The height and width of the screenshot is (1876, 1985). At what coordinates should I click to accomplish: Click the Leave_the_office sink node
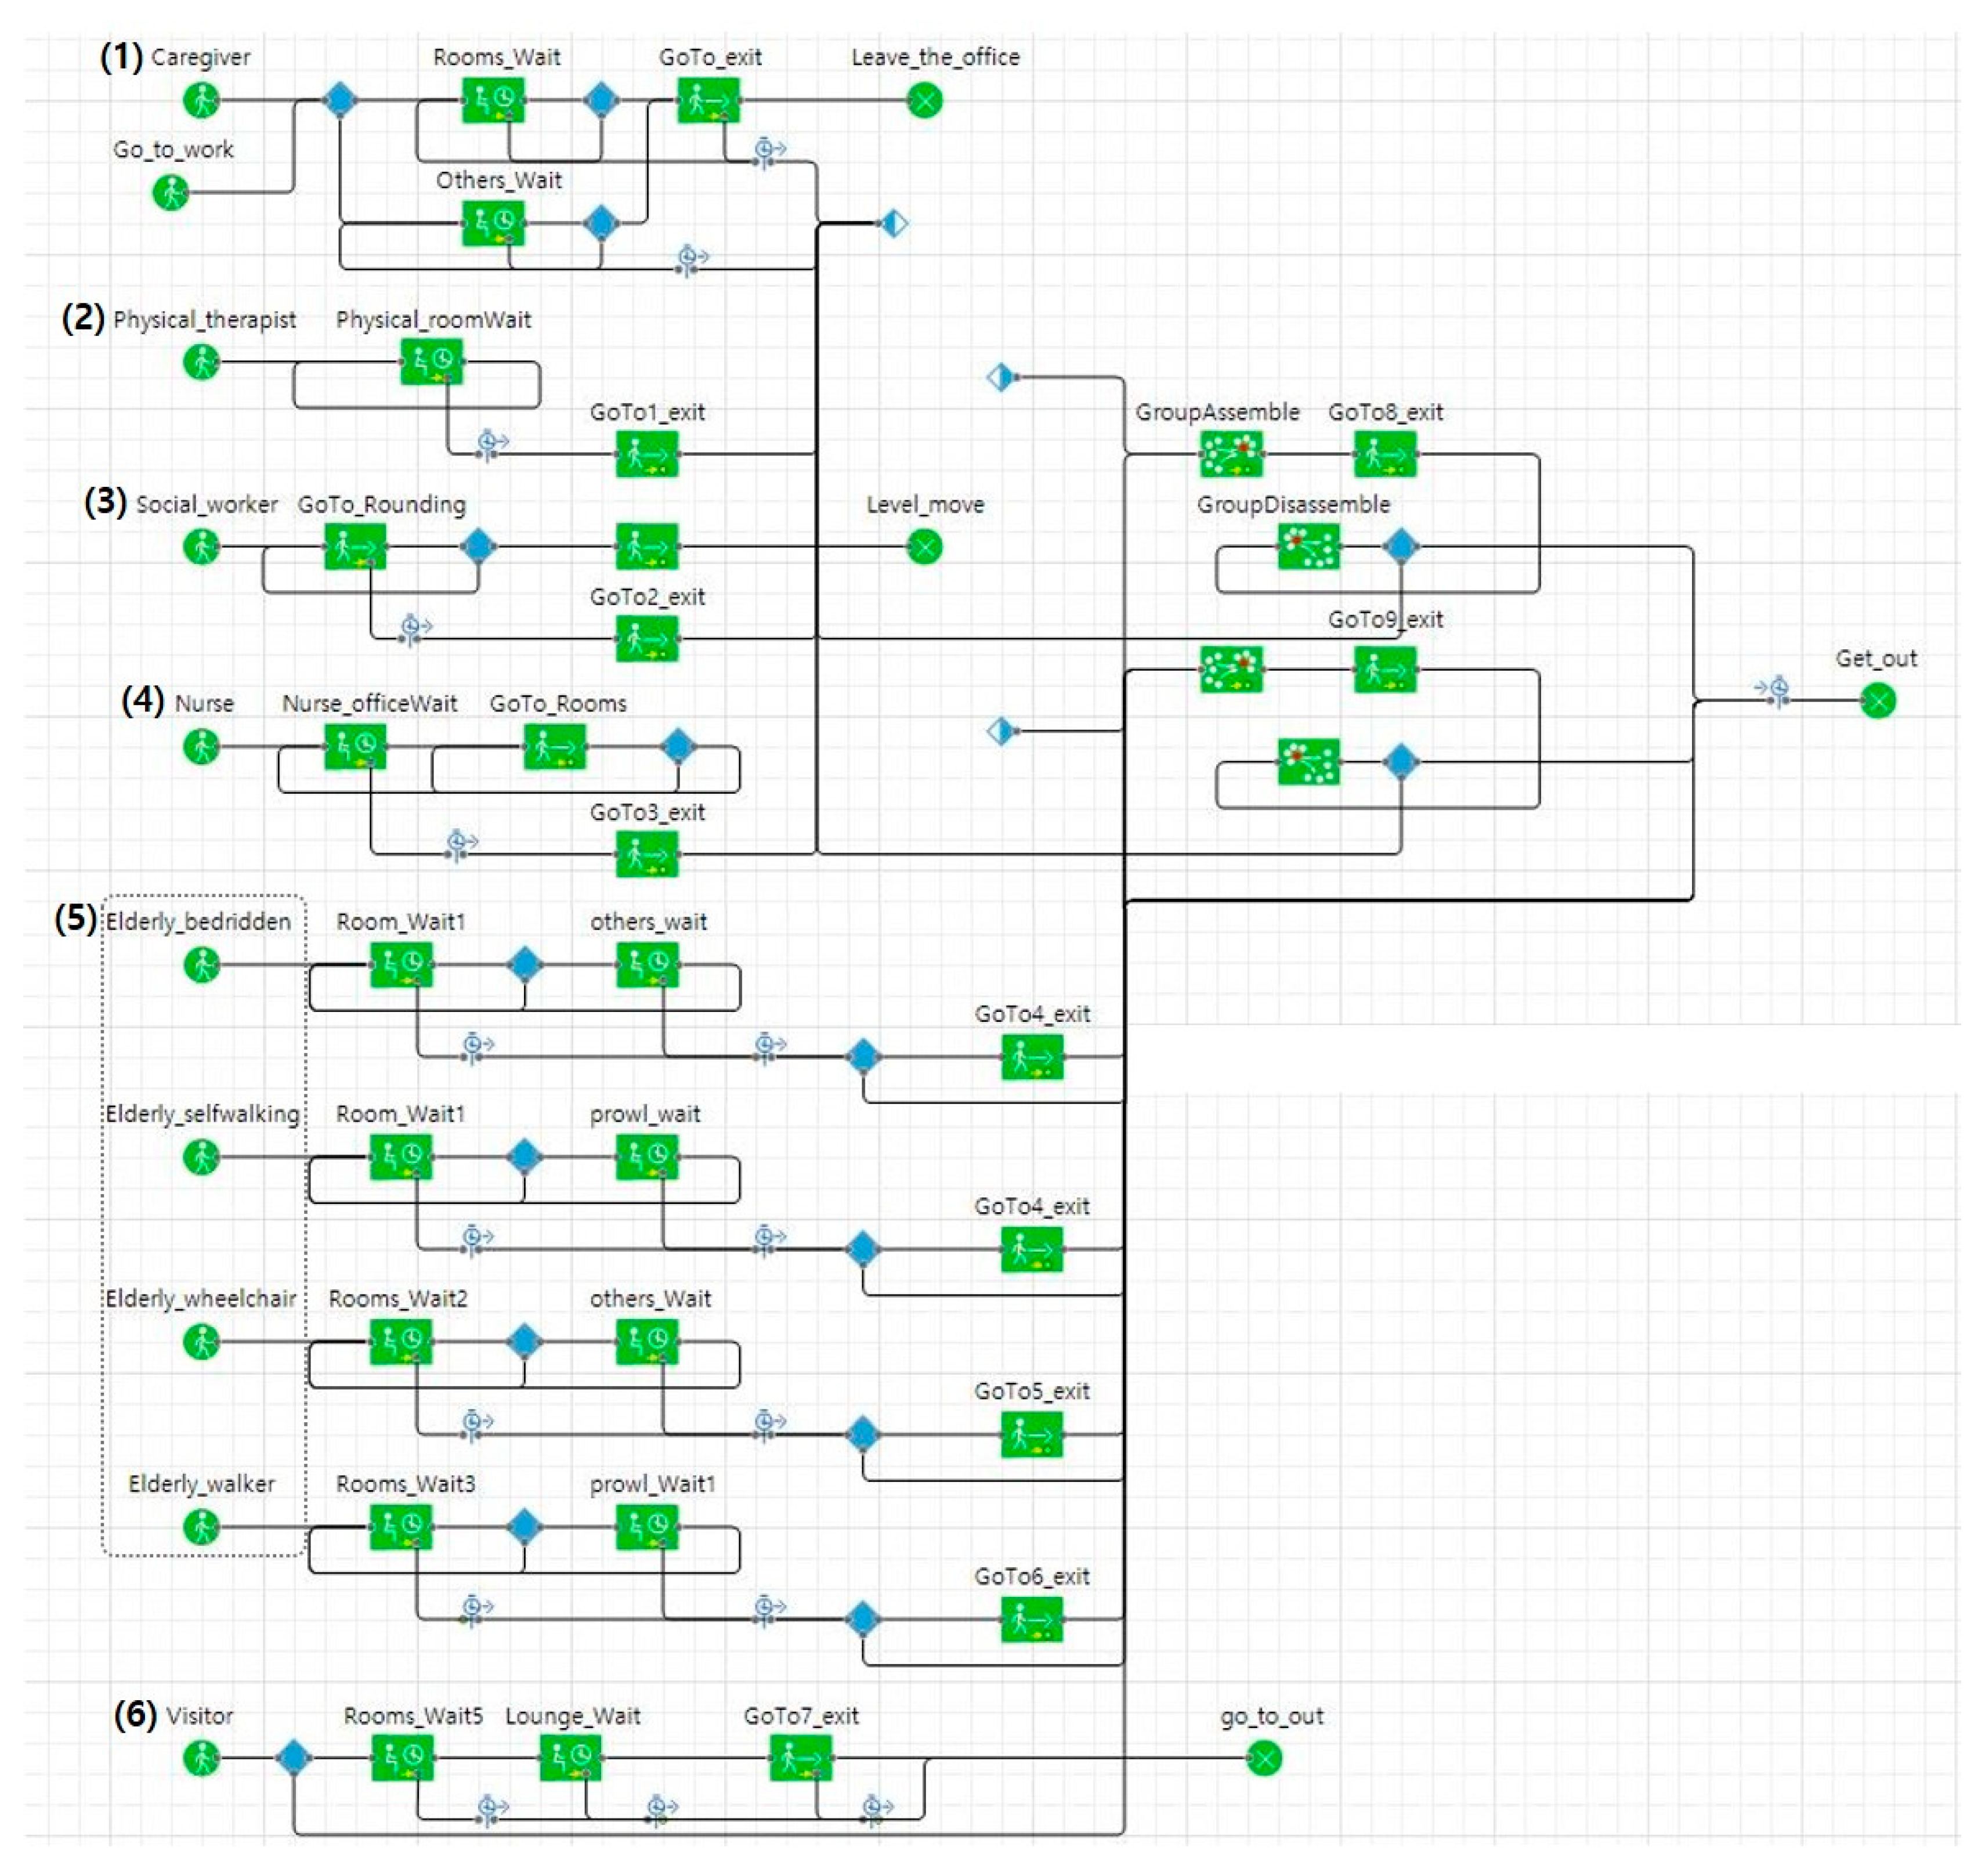[924, 100]
